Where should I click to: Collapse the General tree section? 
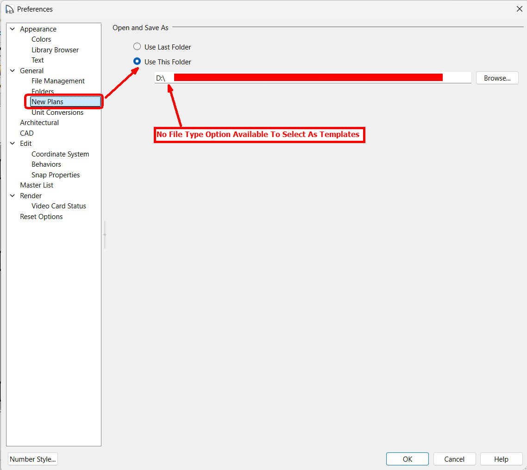13,71
